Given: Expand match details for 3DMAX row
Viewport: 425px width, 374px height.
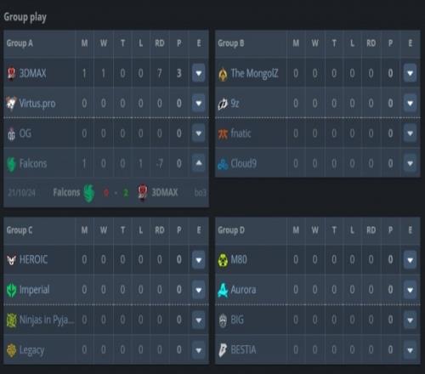Looking at the screenshot, I should (199, 73).
